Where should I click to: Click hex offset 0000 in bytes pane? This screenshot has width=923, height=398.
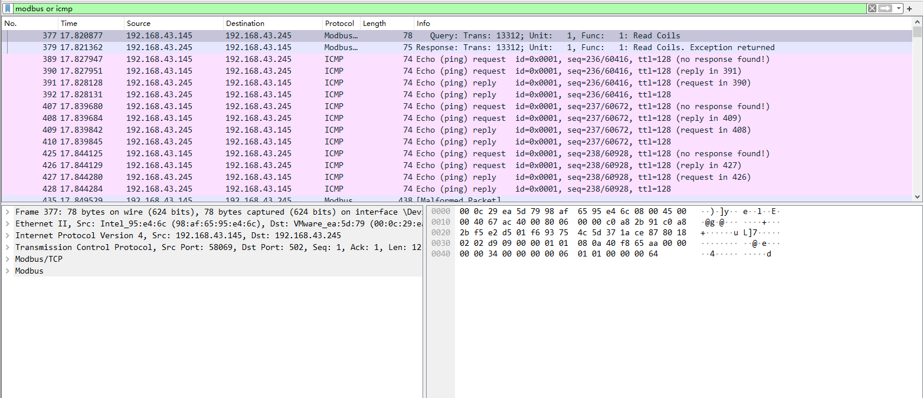pos(440,211)
